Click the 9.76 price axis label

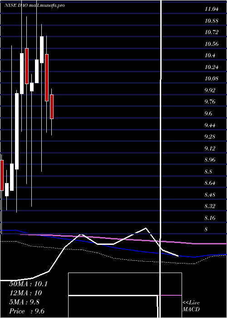[210, 102]
